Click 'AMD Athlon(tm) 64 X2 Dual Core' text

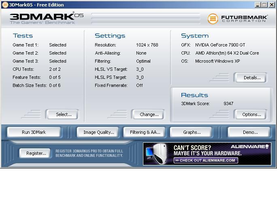click(x=227, y=53)
